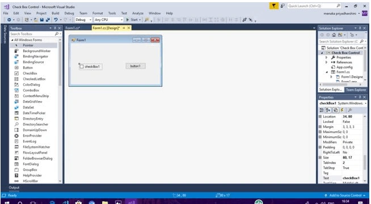Open the Project menu

tap(41, 13)
